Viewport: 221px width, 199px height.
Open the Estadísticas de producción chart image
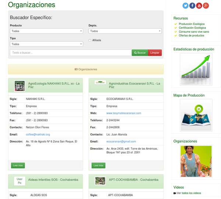point(196,69)
